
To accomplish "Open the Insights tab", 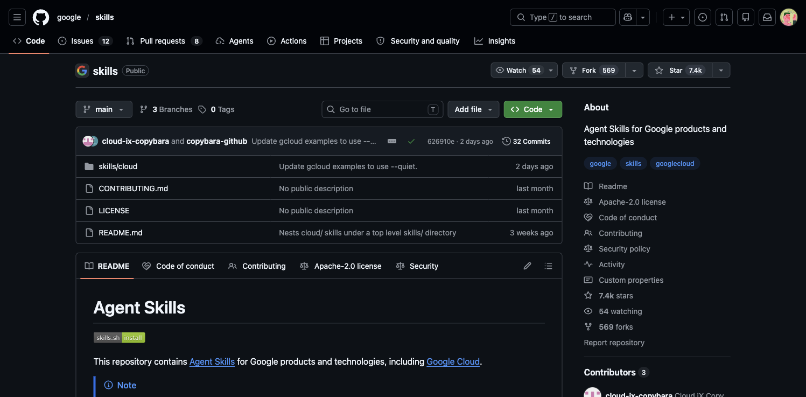I will pos(495,41).
